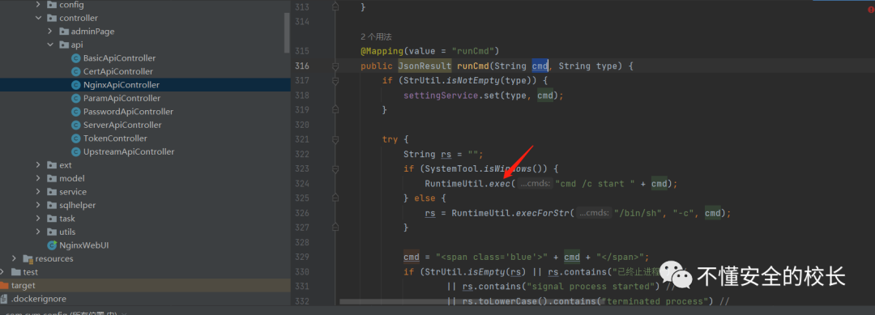Select PasswordApiController in project tree
This screenshot has height=315, width=875.
[128, 112]
